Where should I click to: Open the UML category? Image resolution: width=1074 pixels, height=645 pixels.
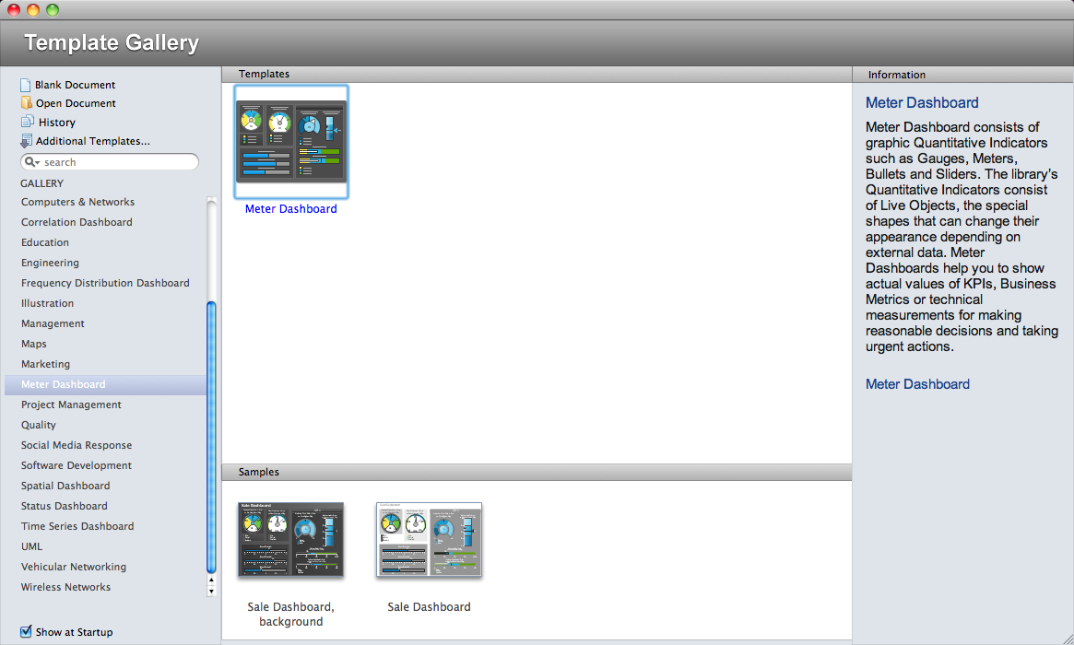click(x=31, y=546)
